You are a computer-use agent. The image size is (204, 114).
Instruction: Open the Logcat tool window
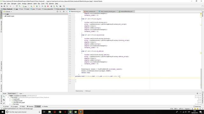pos(14,106)
